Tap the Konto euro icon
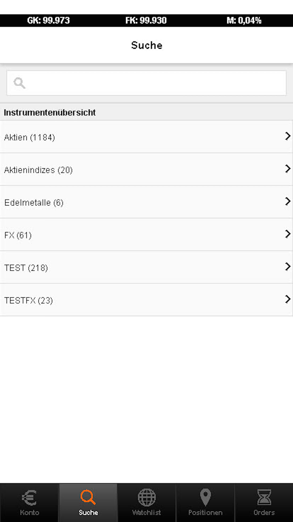The width and height of the screenshot is (293, 522). 29,497
